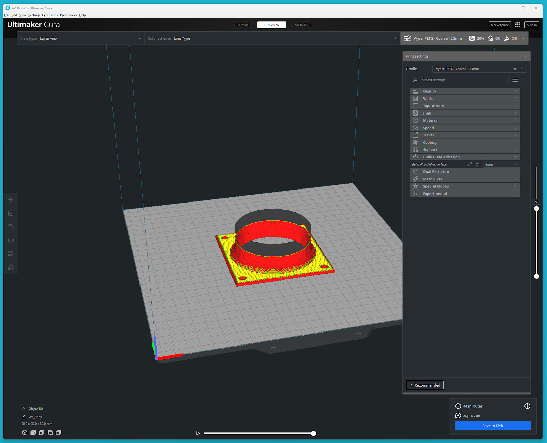Viewport: 547px width, 443px height.
Task: Open the Edit menu
Action: point(14,15)
